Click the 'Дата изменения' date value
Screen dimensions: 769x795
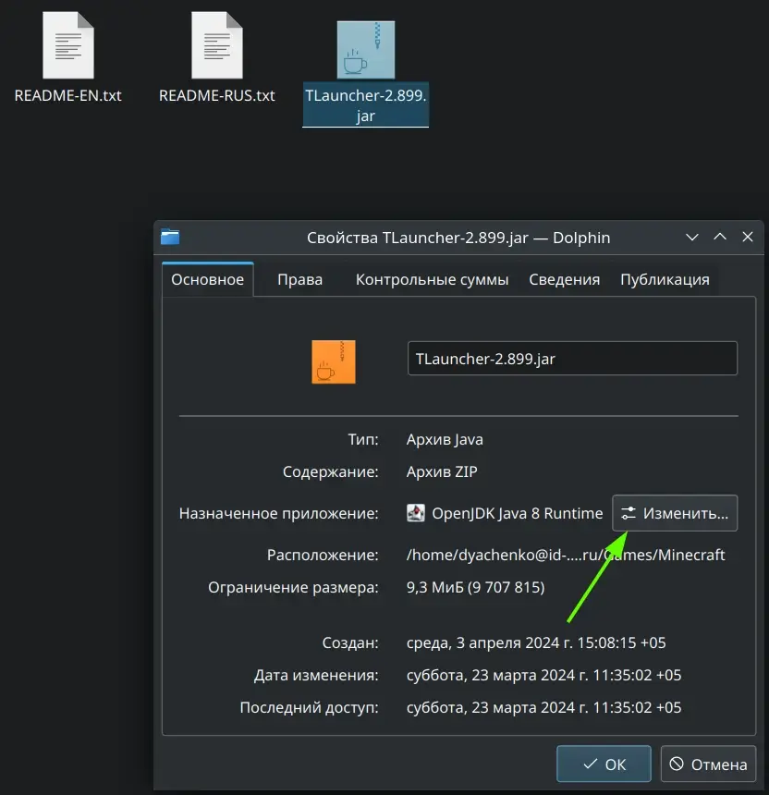(x=543, y=675)
